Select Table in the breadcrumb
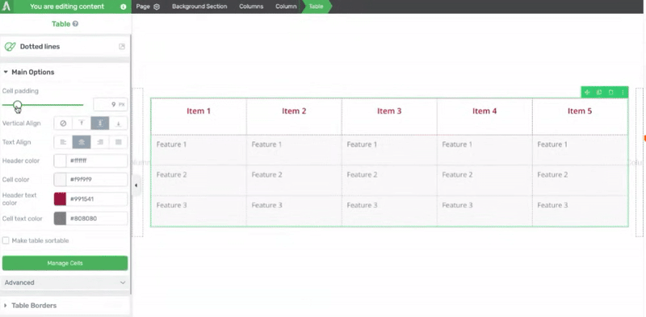646x317 pixels. (x=317, y=6)
